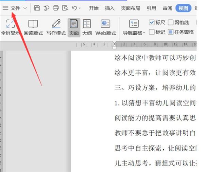Click the line 1. 以猜想丰富幼儿阅读空间
This screenshot has height=172, width=204.
click(x=155, y=103)
